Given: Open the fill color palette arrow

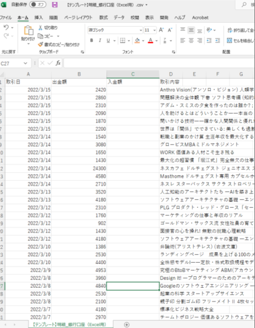Looking at the screenshot, I should (143, 41).
